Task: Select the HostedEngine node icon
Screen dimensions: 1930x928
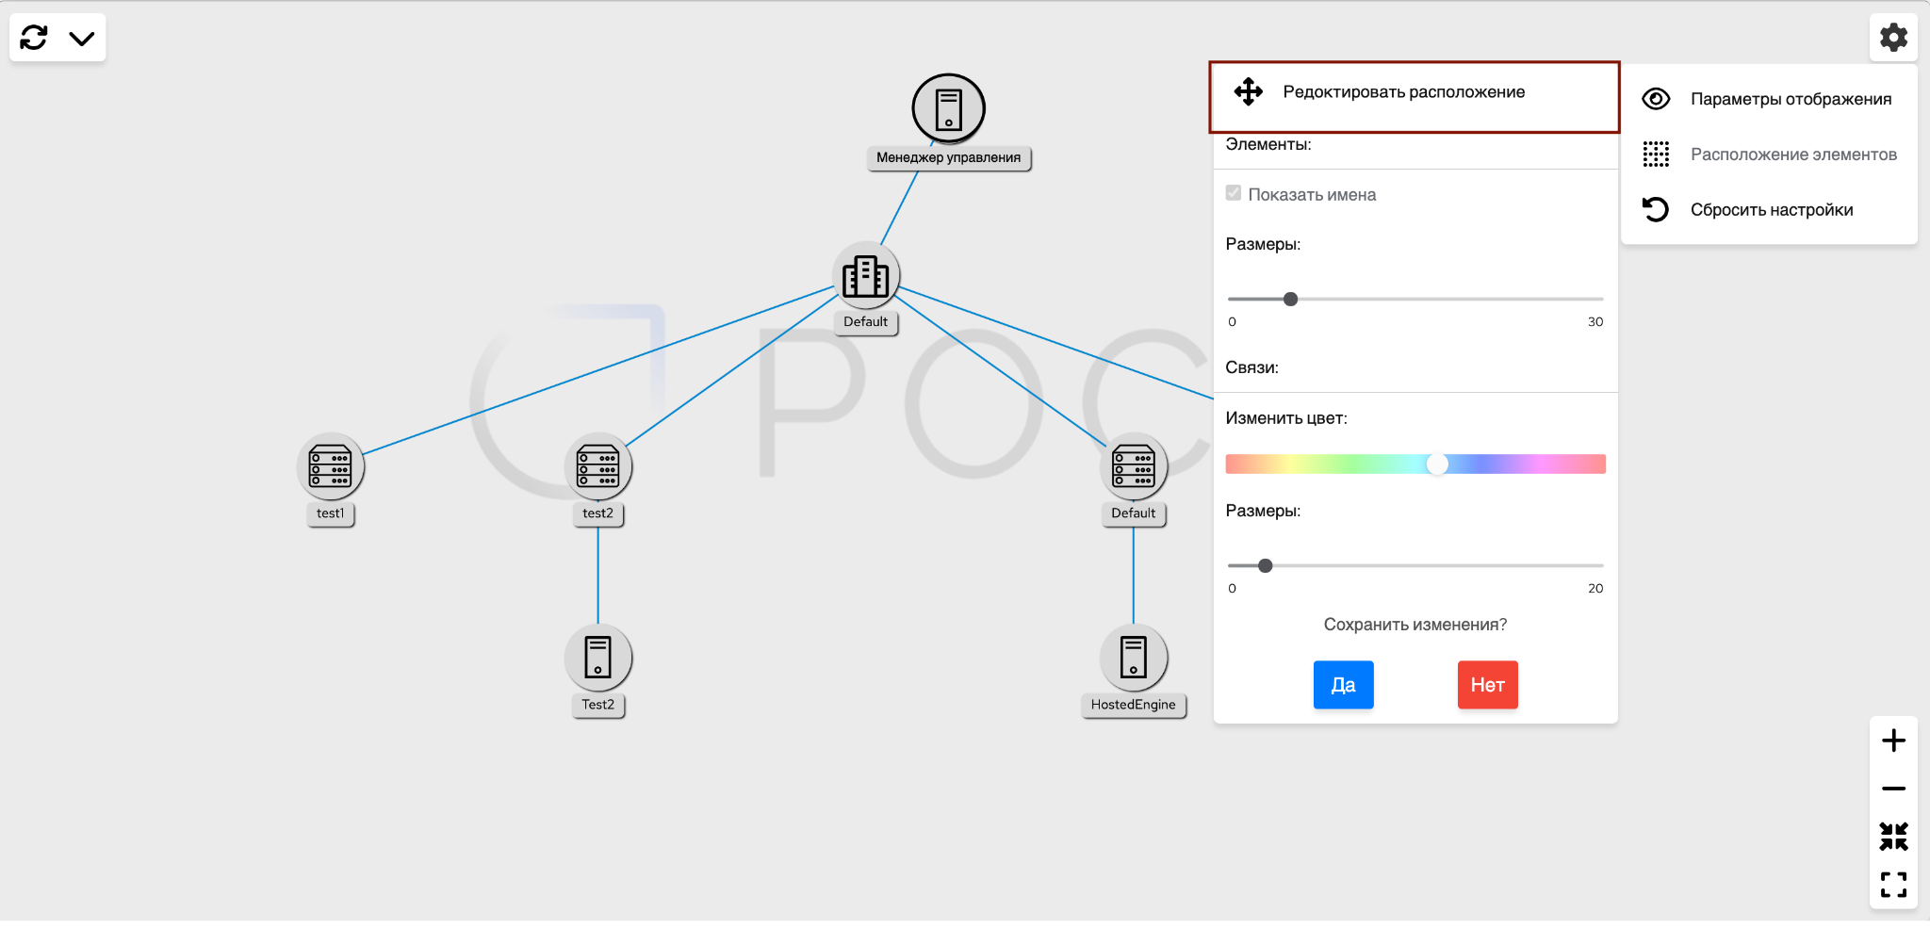Action: (1133, 658)
